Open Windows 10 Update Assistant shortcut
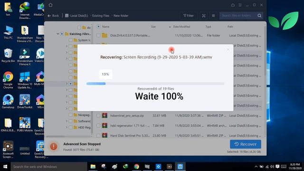304x171 pixels. coord(25,80)
